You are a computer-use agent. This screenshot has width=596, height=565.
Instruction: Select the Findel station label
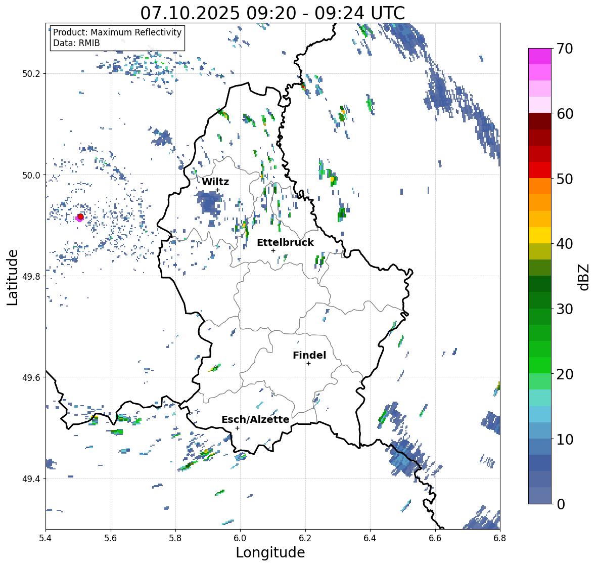(x=309, y=355)
